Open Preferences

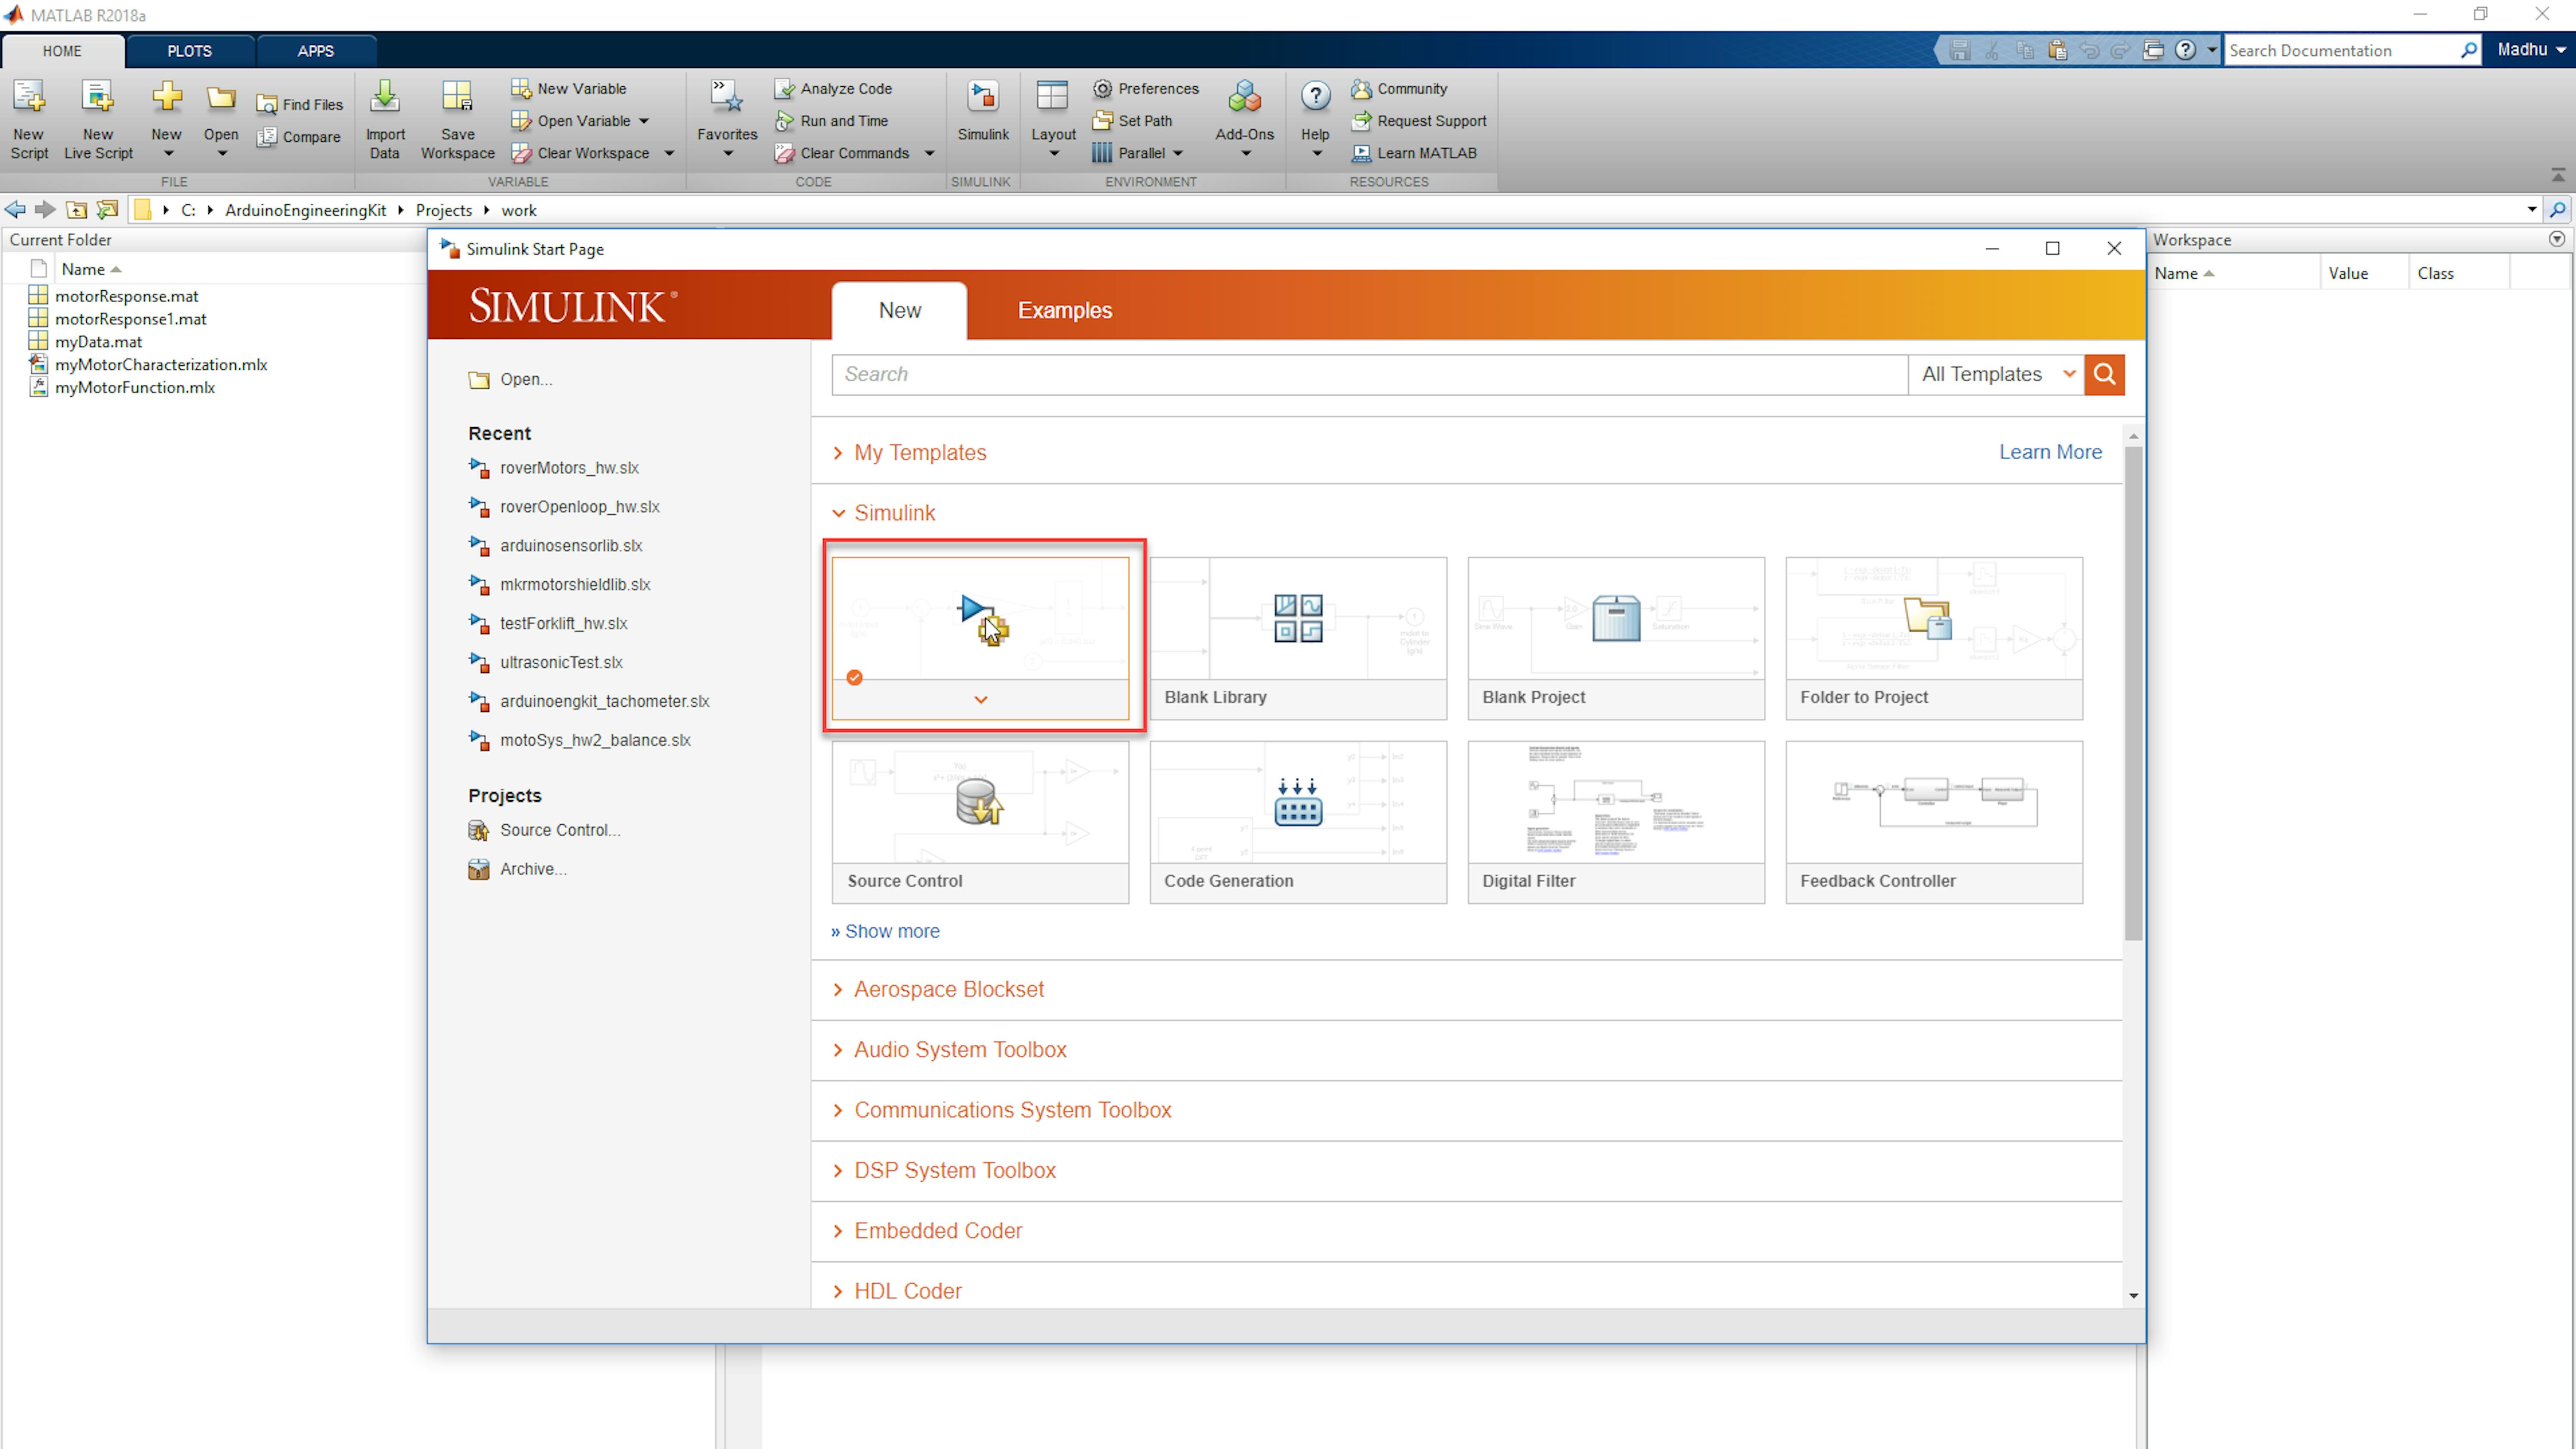pos(1146,89)
